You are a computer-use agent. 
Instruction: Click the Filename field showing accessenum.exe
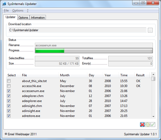94,45
